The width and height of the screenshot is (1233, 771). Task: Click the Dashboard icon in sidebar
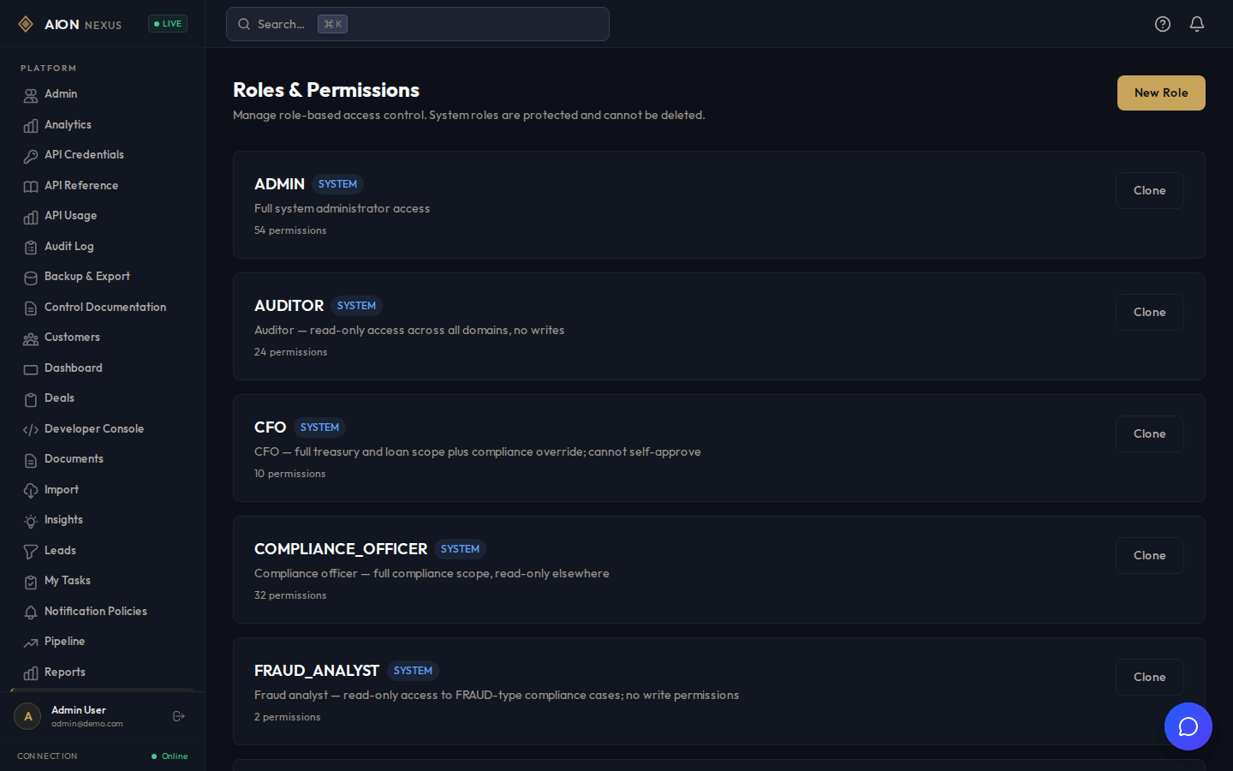pyautogui.click(x=31, y=369)
